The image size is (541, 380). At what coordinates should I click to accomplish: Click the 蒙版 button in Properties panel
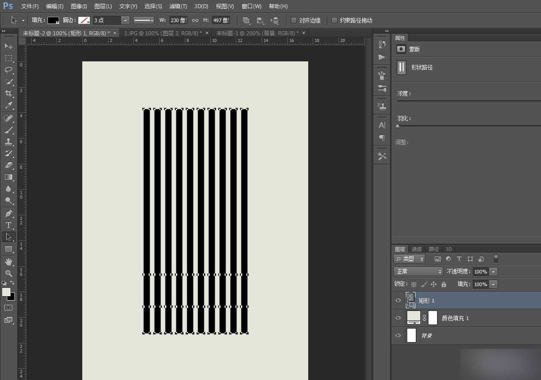(401, 49)
